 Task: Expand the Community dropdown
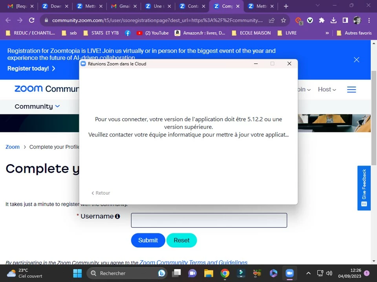click(37, 106)
